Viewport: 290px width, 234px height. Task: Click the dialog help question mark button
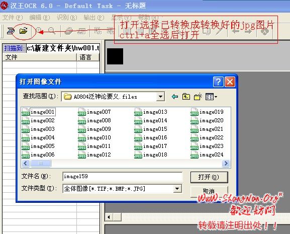coord(218,82)
